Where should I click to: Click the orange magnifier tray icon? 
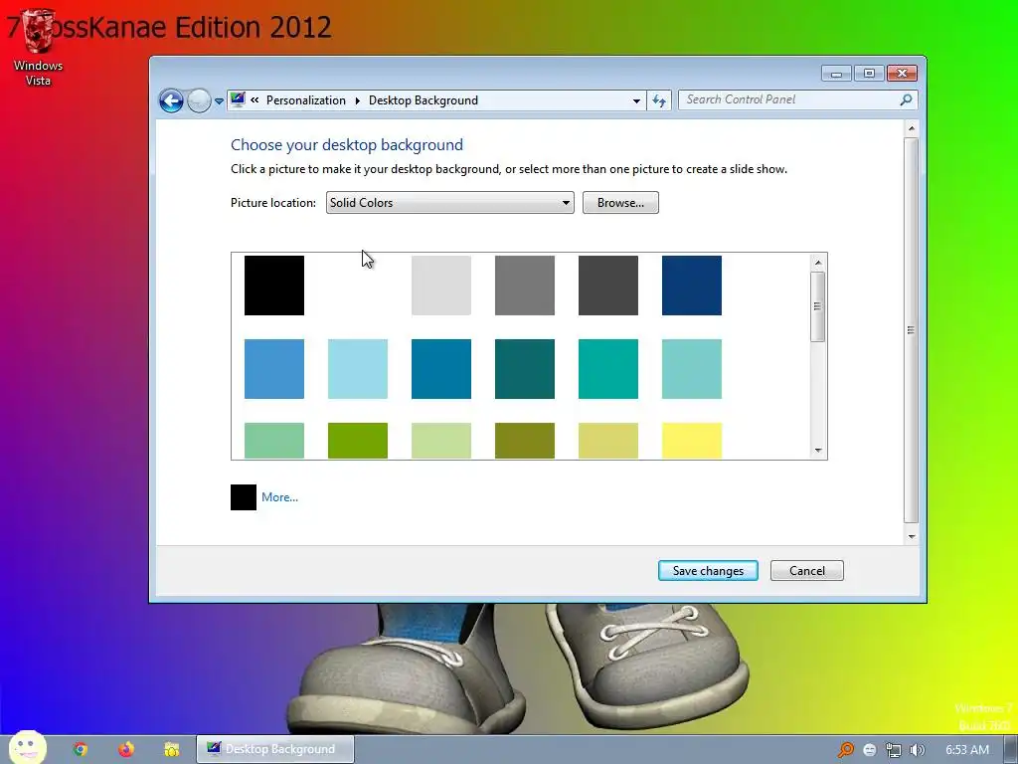click(845, 750)
